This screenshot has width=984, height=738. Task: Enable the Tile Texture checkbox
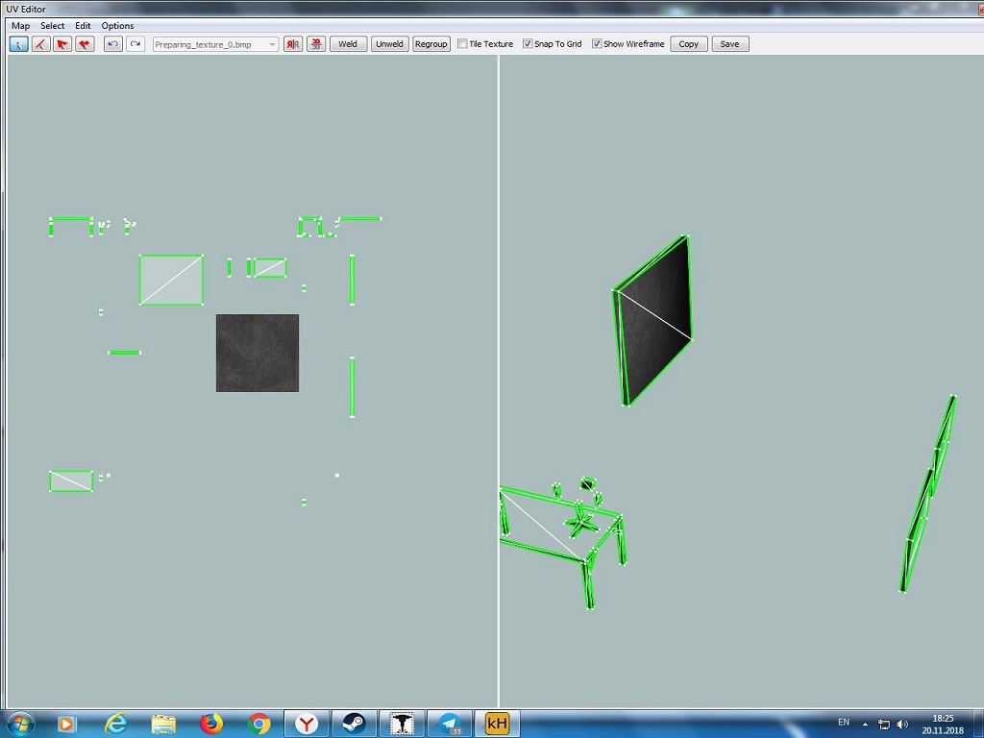[462, 44]
